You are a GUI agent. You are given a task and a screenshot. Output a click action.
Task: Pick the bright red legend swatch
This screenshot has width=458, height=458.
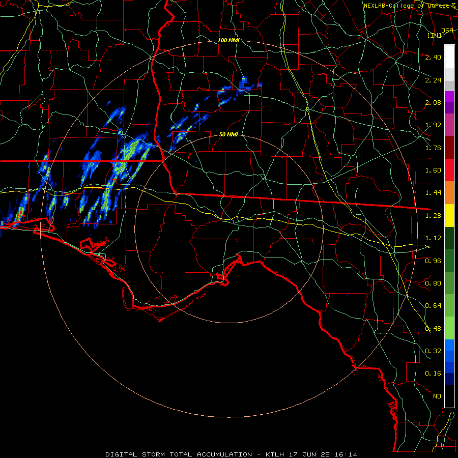(449, 170)
